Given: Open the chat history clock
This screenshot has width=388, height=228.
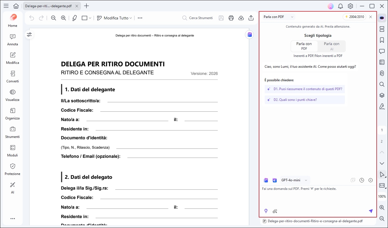Looking at the screenshot, I should (x=362, y=180).
